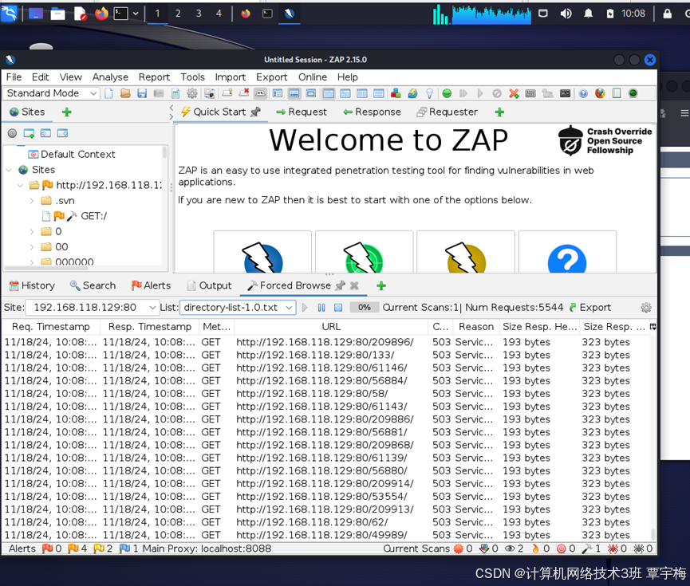This screenshot has width=690, height=586.
Task: Pin the Quick Start tab using the pushpin
Action: click(255, 112)
